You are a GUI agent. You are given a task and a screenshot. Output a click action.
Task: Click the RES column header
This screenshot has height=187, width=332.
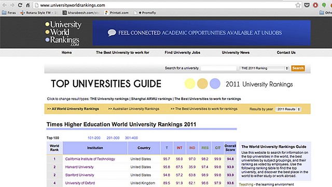click(x=205, y=148)
